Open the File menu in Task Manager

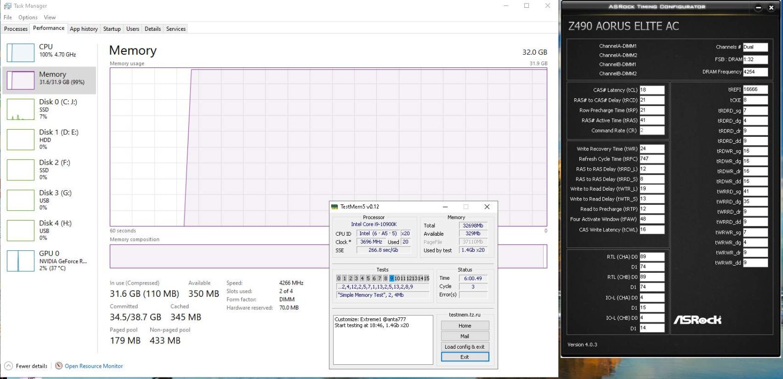(x=8, y=17)
